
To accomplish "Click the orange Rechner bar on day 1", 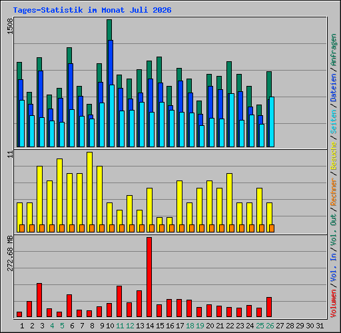I will [x=22, y=228].
